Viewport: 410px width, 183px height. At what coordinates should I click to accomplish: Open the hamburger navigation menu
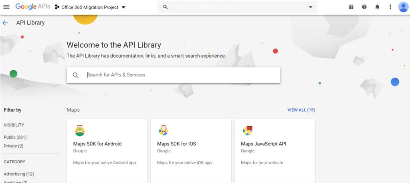point(6,7)
